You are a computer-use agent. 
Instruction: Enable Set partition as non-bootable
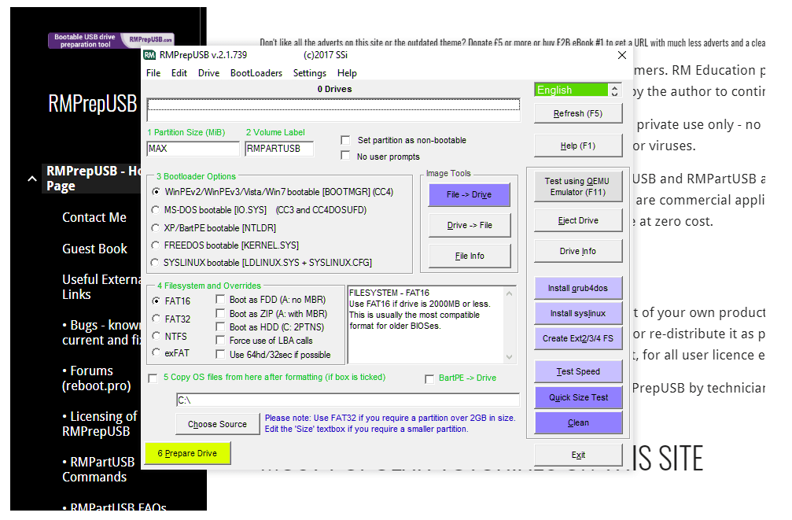(345, 140)
